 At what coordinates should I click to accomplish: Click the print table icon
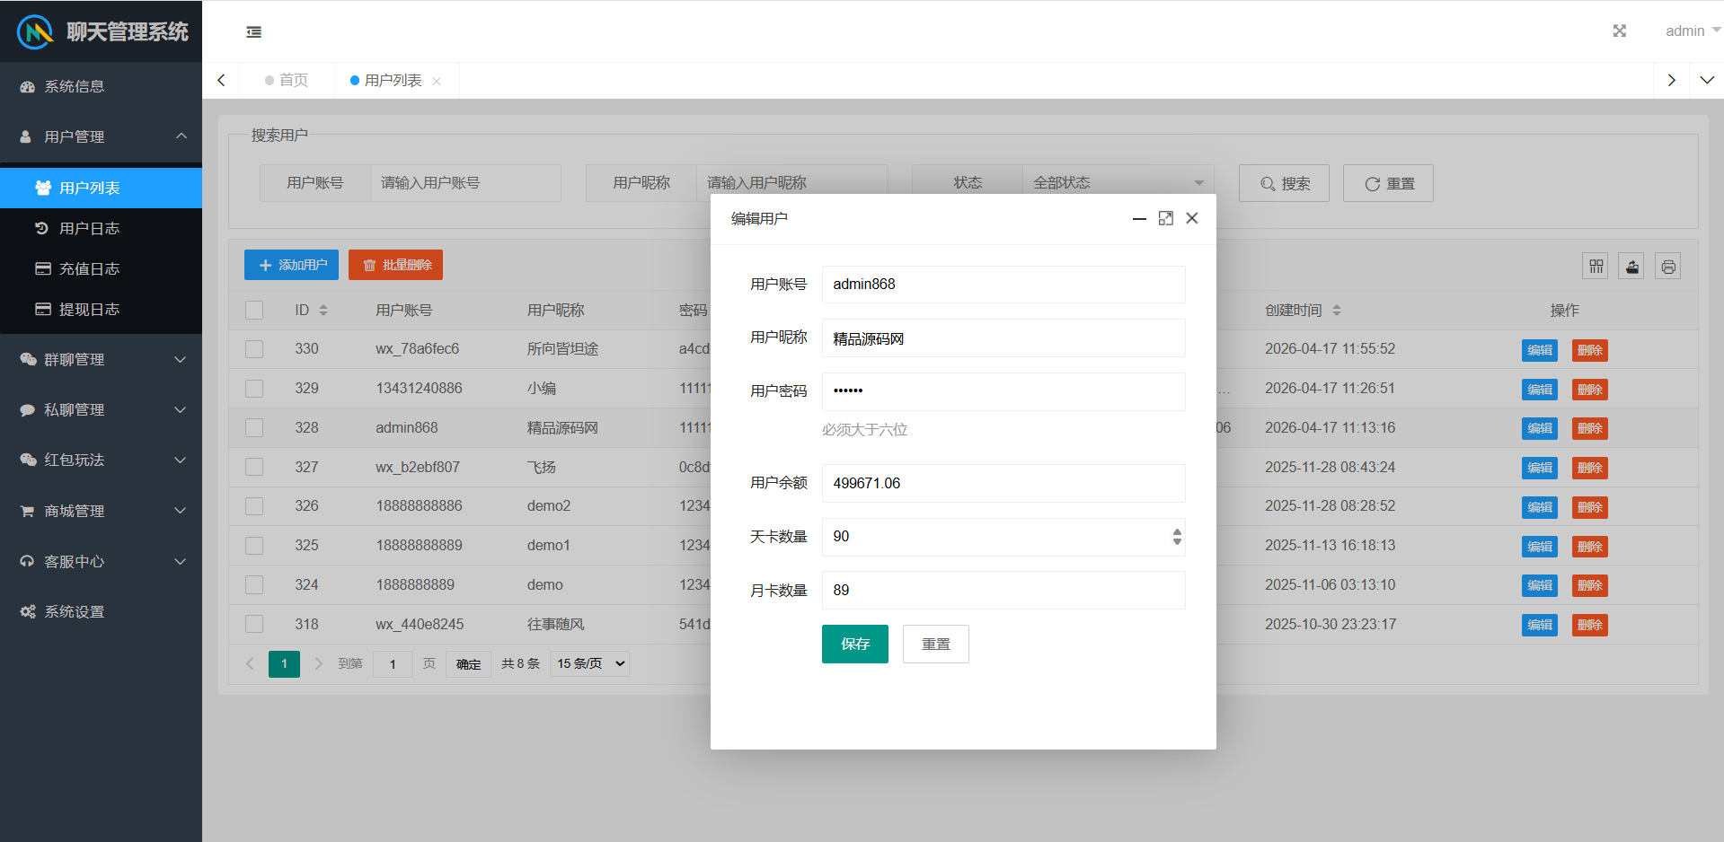click(1667, 267)
